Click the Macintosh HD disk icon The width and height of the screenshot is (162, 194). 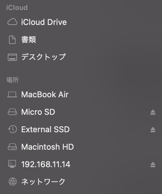point(12,147)
